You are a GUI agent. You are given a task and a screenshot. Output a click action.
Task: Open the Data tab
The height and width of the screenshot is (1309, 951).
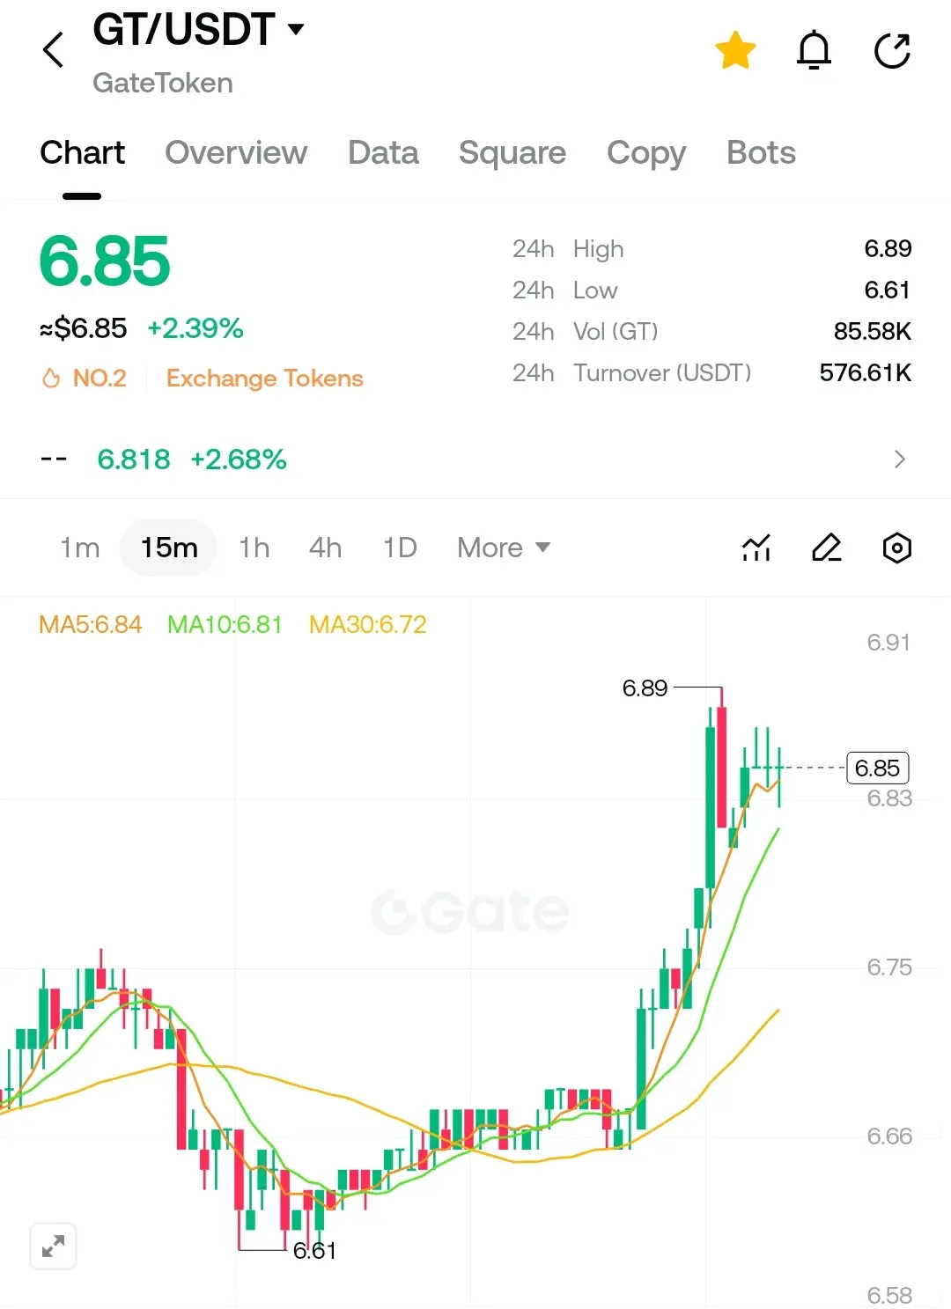click(383, 152)
